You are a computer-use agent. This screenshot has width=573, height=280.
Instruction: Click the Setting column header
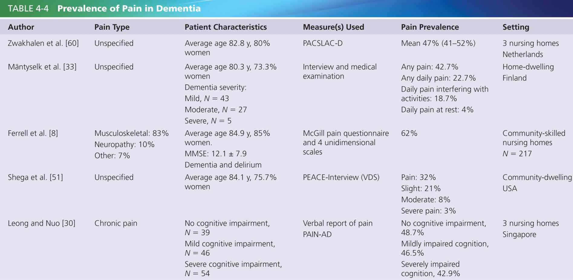coord(516,27)
